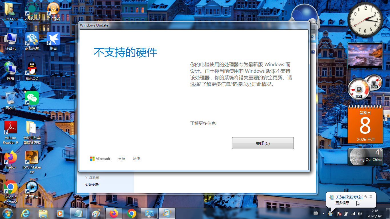Open the 安装更新 link in the left pane
The height and width of the screenshot is (219, 390).
(92, 185)
